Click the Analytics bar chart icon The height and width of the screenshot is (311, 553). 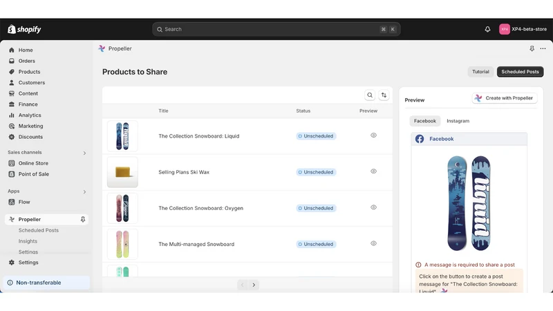point(12,115)
